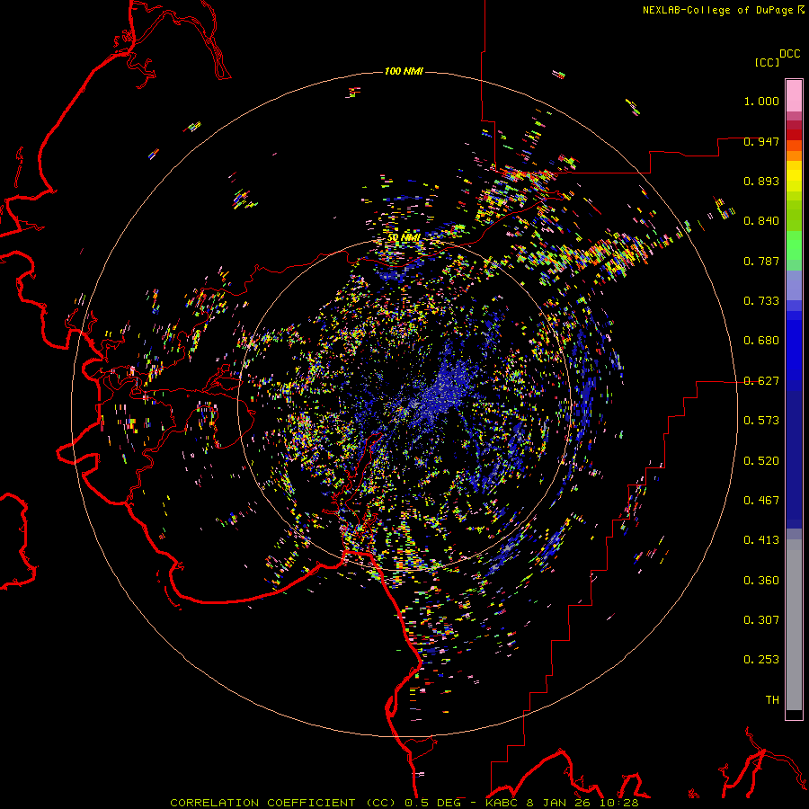Image resolution: width=809 pixels, height=809 pixels.
Task: Click the CORRELATION COEFFICIENT (CC) title text
Action: (283, 803)
